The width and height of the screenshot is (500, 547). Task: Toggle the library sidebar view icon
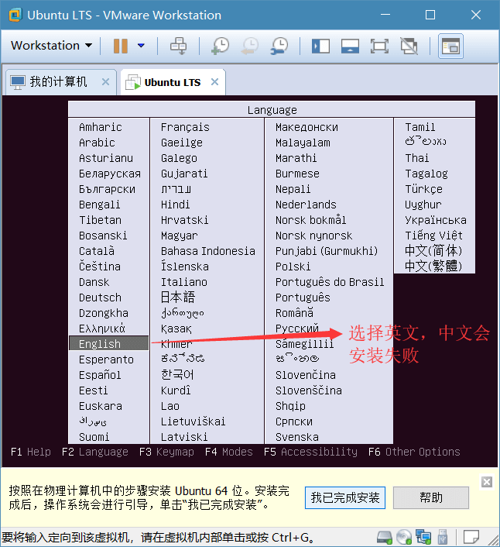point(320,46)
